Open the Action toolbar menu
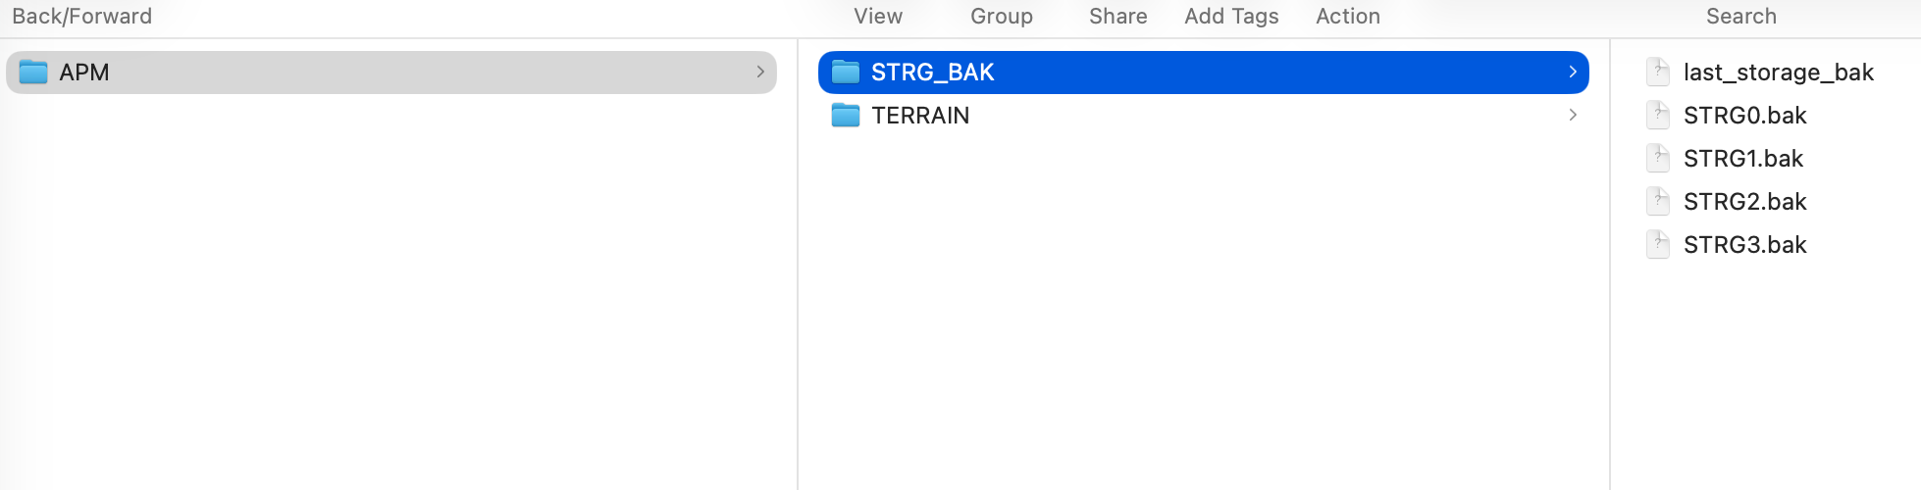 1348,17
